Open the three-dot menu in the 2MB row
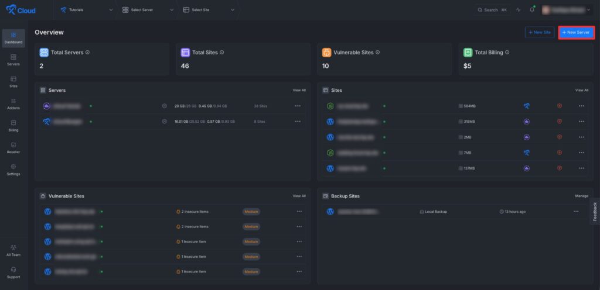Screen dimensions: 600x290 (582, 137)
